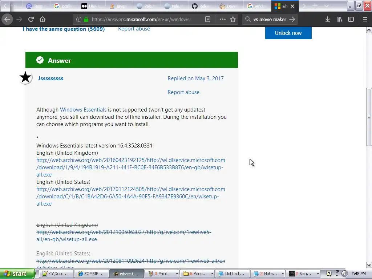Open the Windows Essentials link
372x279 pixels.
(83, 110)
